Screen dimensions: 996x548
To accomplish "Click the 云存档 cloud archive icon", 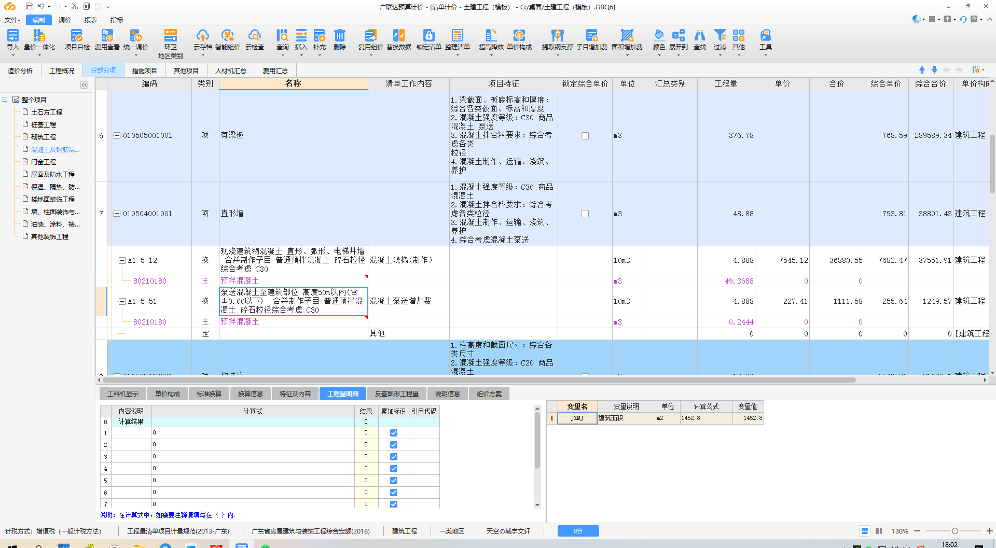I will (x=202, y=39).
